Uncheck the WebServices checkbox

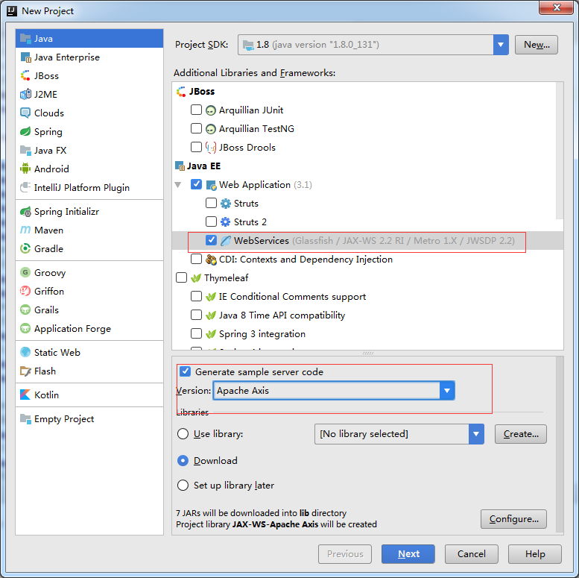coord(211,240)
